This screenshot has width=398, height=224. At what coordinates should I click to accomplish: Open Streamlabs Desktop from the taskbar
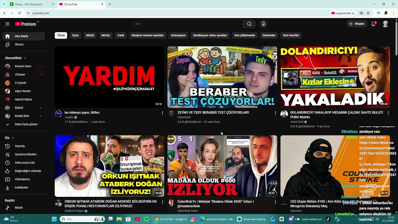click(252, 219)
